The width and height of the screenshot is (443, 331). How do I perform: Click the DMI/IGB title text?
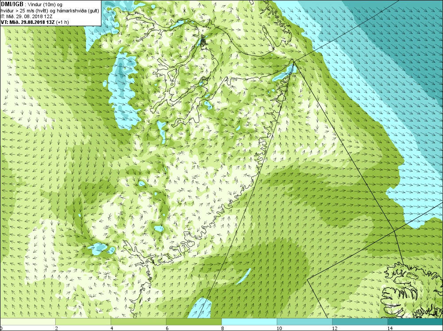[x=12, y=4]
